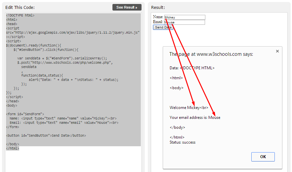Click 'The page at www.w3schools.com says:' text
The width and height of the screenshot is (292, 172).
point(211,54)
